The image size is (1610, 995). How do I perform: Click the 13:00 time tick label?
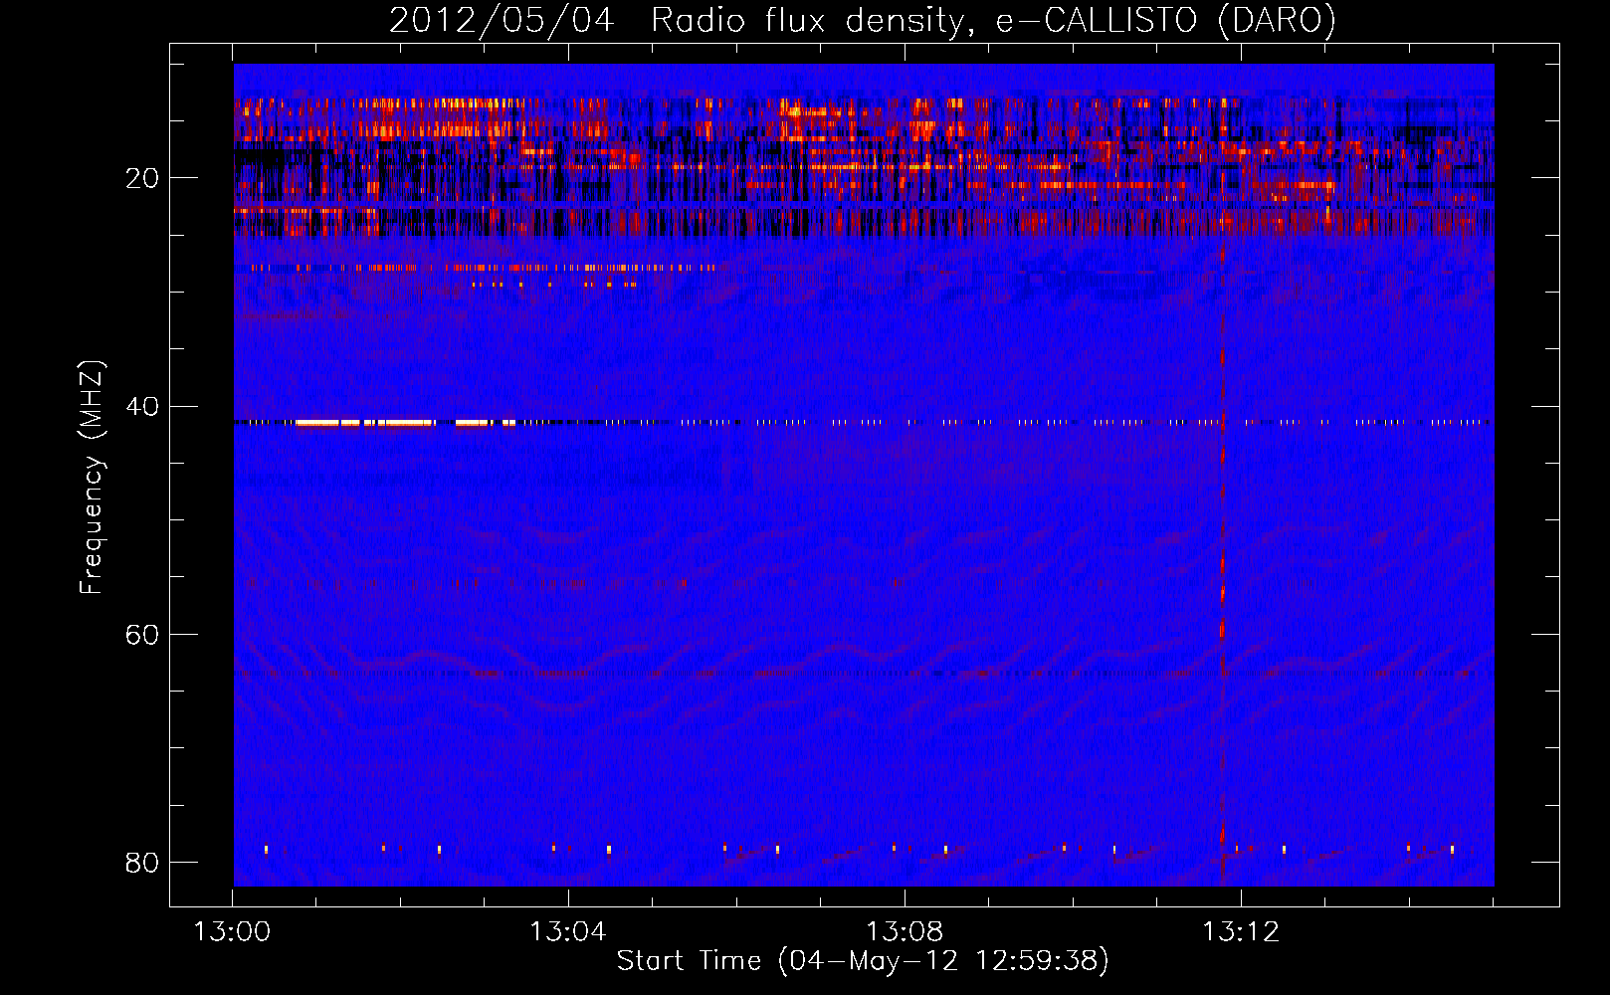coord(232,932)
